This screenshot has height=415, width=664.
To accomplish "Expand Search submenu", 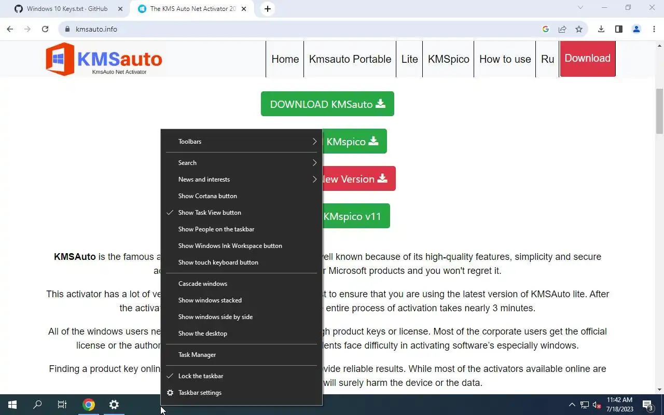I will pos(241,163).
